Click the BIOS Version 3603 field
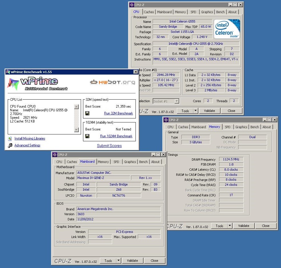 [119, 214]
